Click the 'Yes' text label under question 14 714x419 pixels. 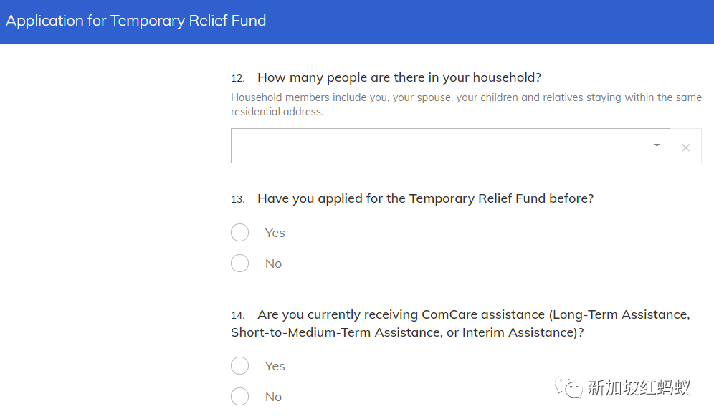pos(275,366)
